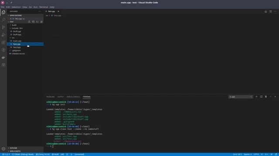Viewport: 279px width, 156px height.
Task: Open the Extensions view
Action: point(3,42)
